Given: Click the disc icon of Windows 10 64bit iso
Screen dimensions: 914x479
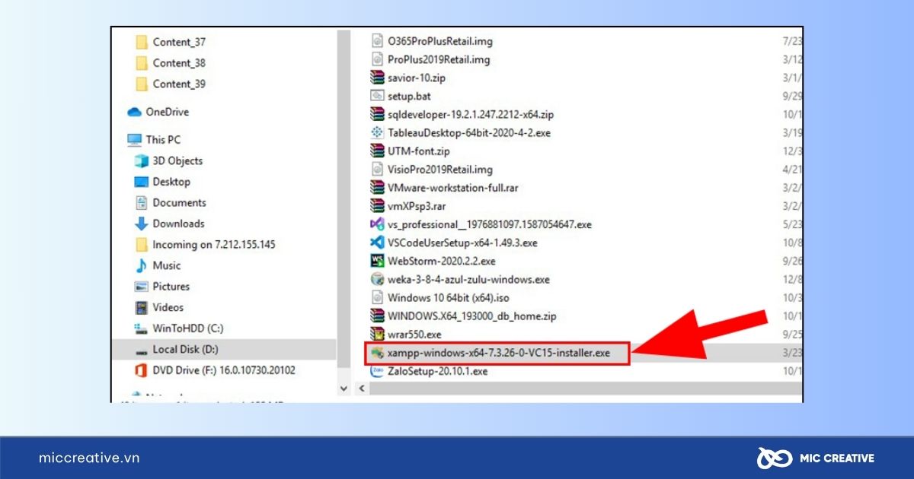Looking at the screenshot, I should point(376,297).
